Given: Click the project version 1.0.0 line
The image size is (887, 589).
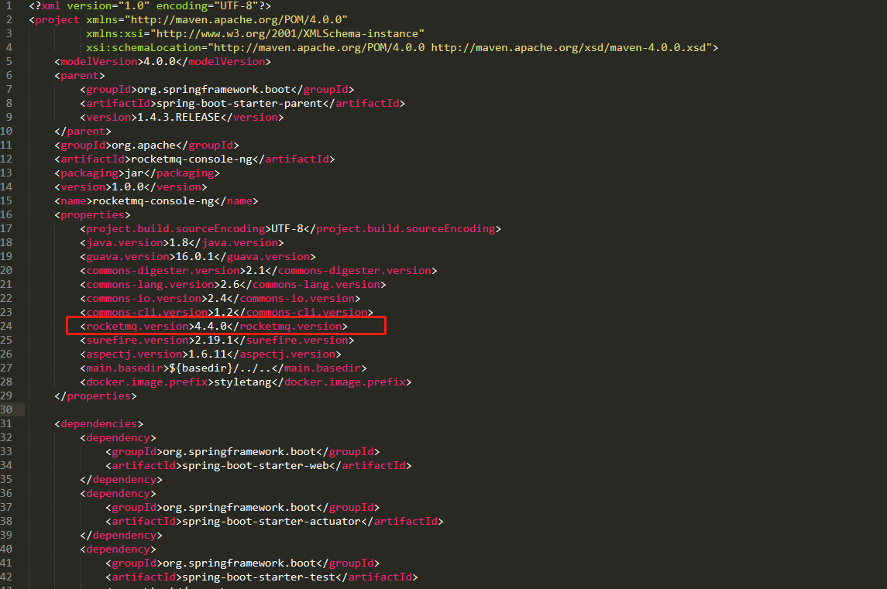Looking at the screenshot, I should pos(131,187).
